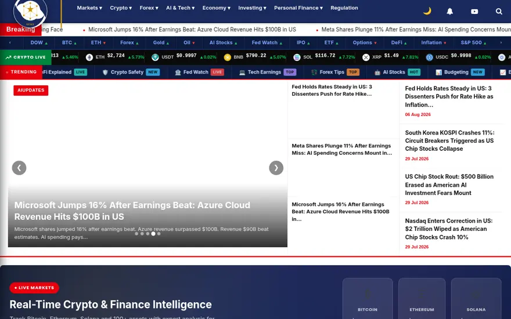Select the DOW ticker tab
The height and width of the screenshot is (319, 511).
pos(39,43)
